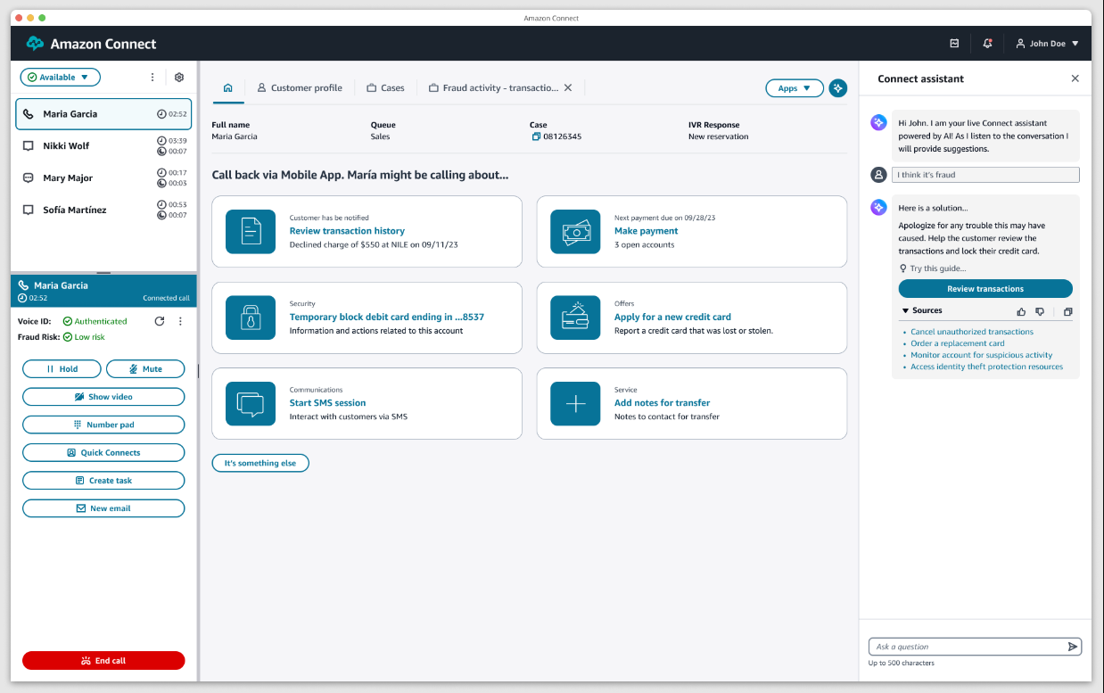Click the Review transactions guide button
1104x693 pixels.
[x=985, y=289]
